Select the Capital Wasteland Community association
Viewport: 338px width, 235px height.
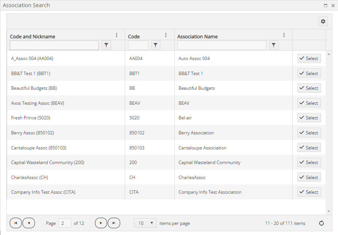click(x=309, y=162)
